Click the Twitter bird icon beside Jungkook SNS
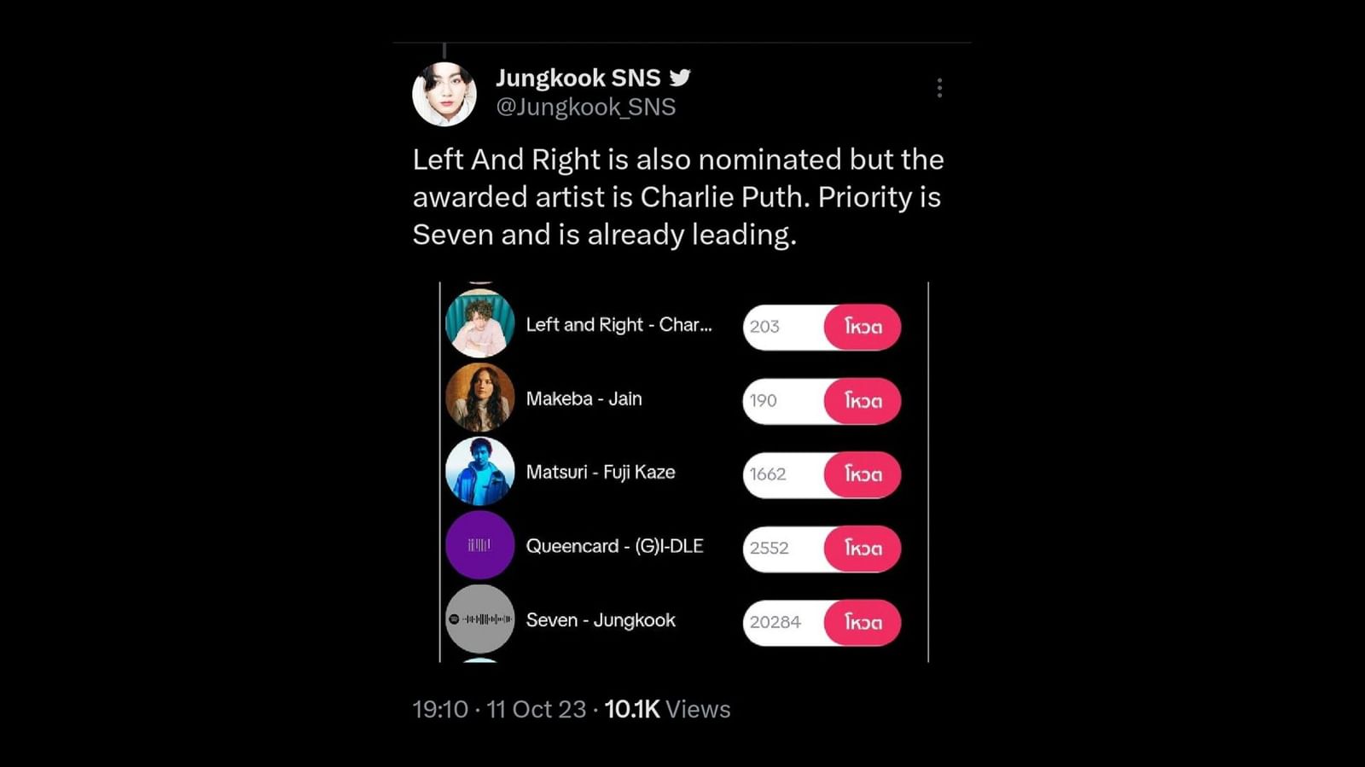Image resolution: width=1365 pixels, height=767 pixels. 680,77
